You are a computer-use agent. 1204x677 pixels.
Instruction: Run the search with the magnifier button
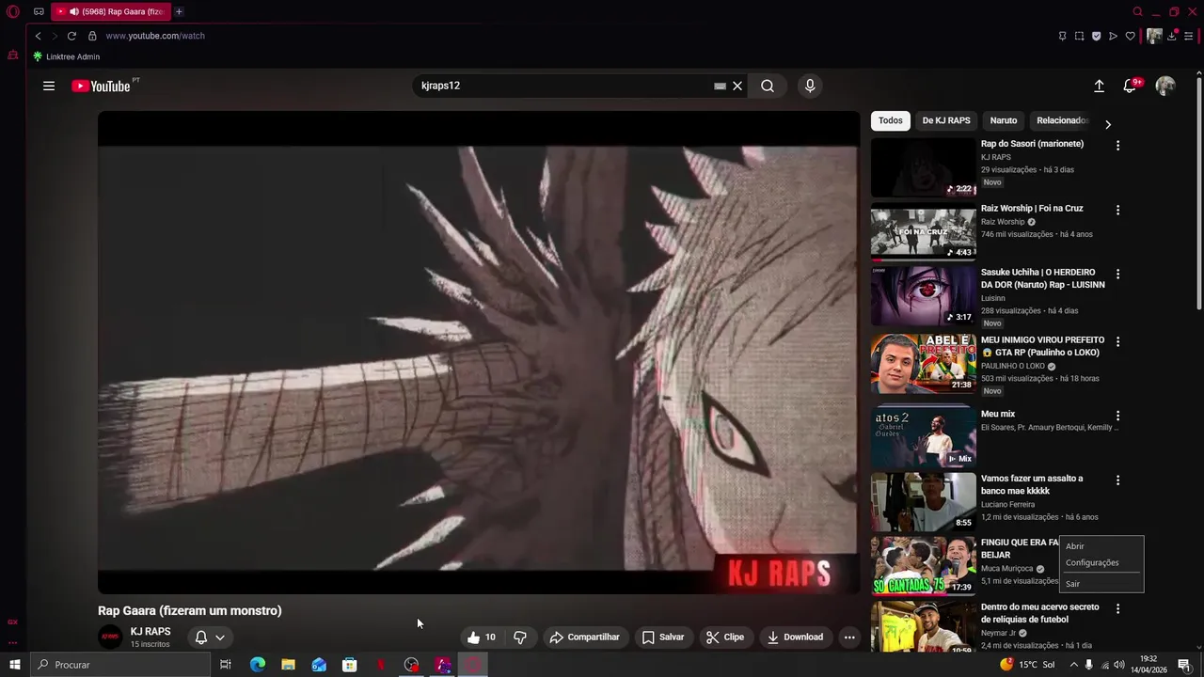coord(768,86)
